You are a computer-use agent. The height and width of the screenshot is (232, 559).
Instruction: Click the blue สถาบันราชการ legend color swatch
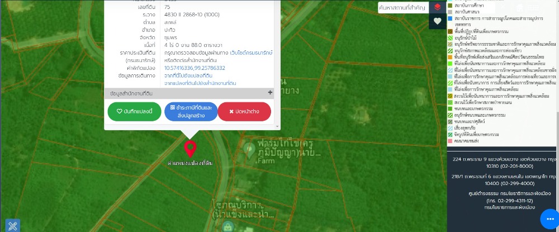450,18
